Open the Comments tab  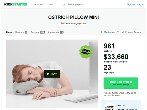click(x=56, y=32)
